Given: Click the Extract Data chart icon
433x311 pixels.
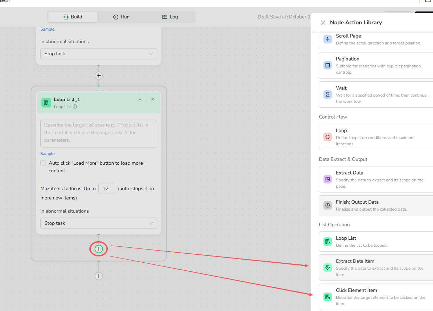Looking at the screenshot, I should pyautogui.click(x=327, y=179).
